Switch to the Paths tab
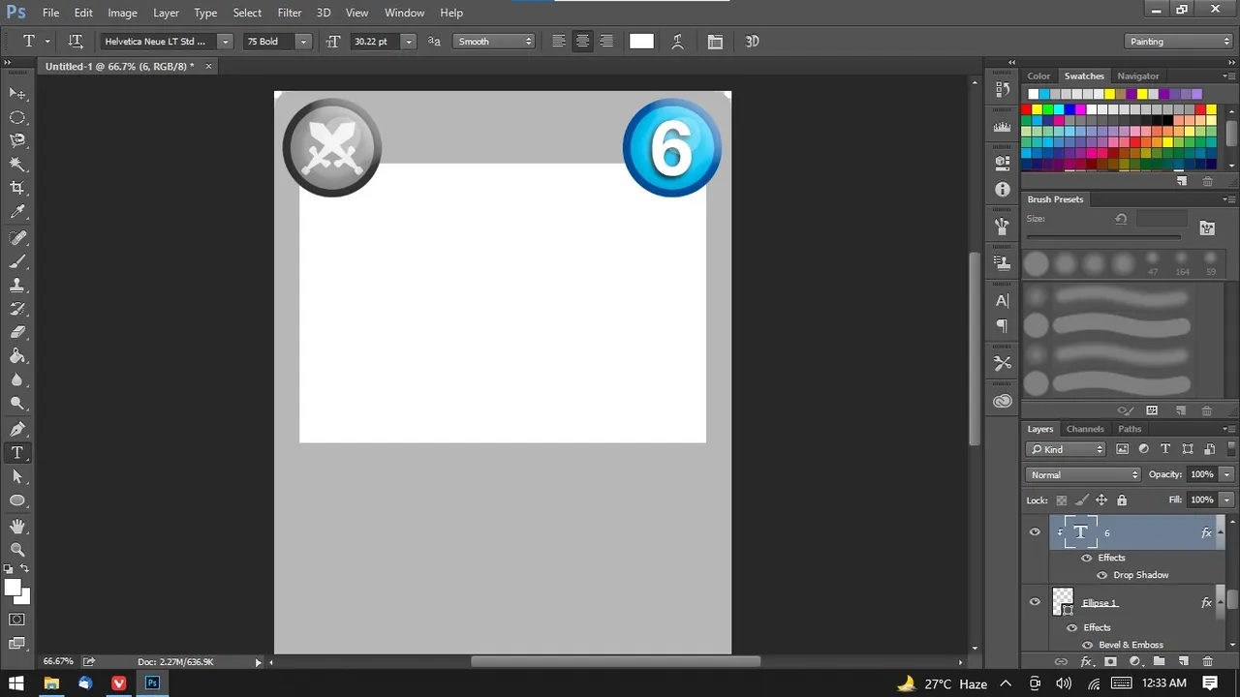Viewport: 1240px width, 697px height. pos(1130,429)
